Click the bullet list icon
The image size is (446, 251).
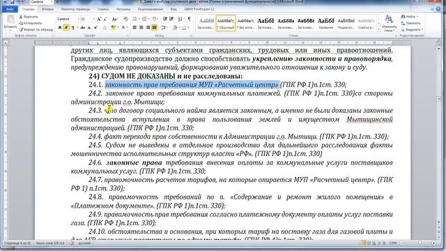tap(135, 19)
